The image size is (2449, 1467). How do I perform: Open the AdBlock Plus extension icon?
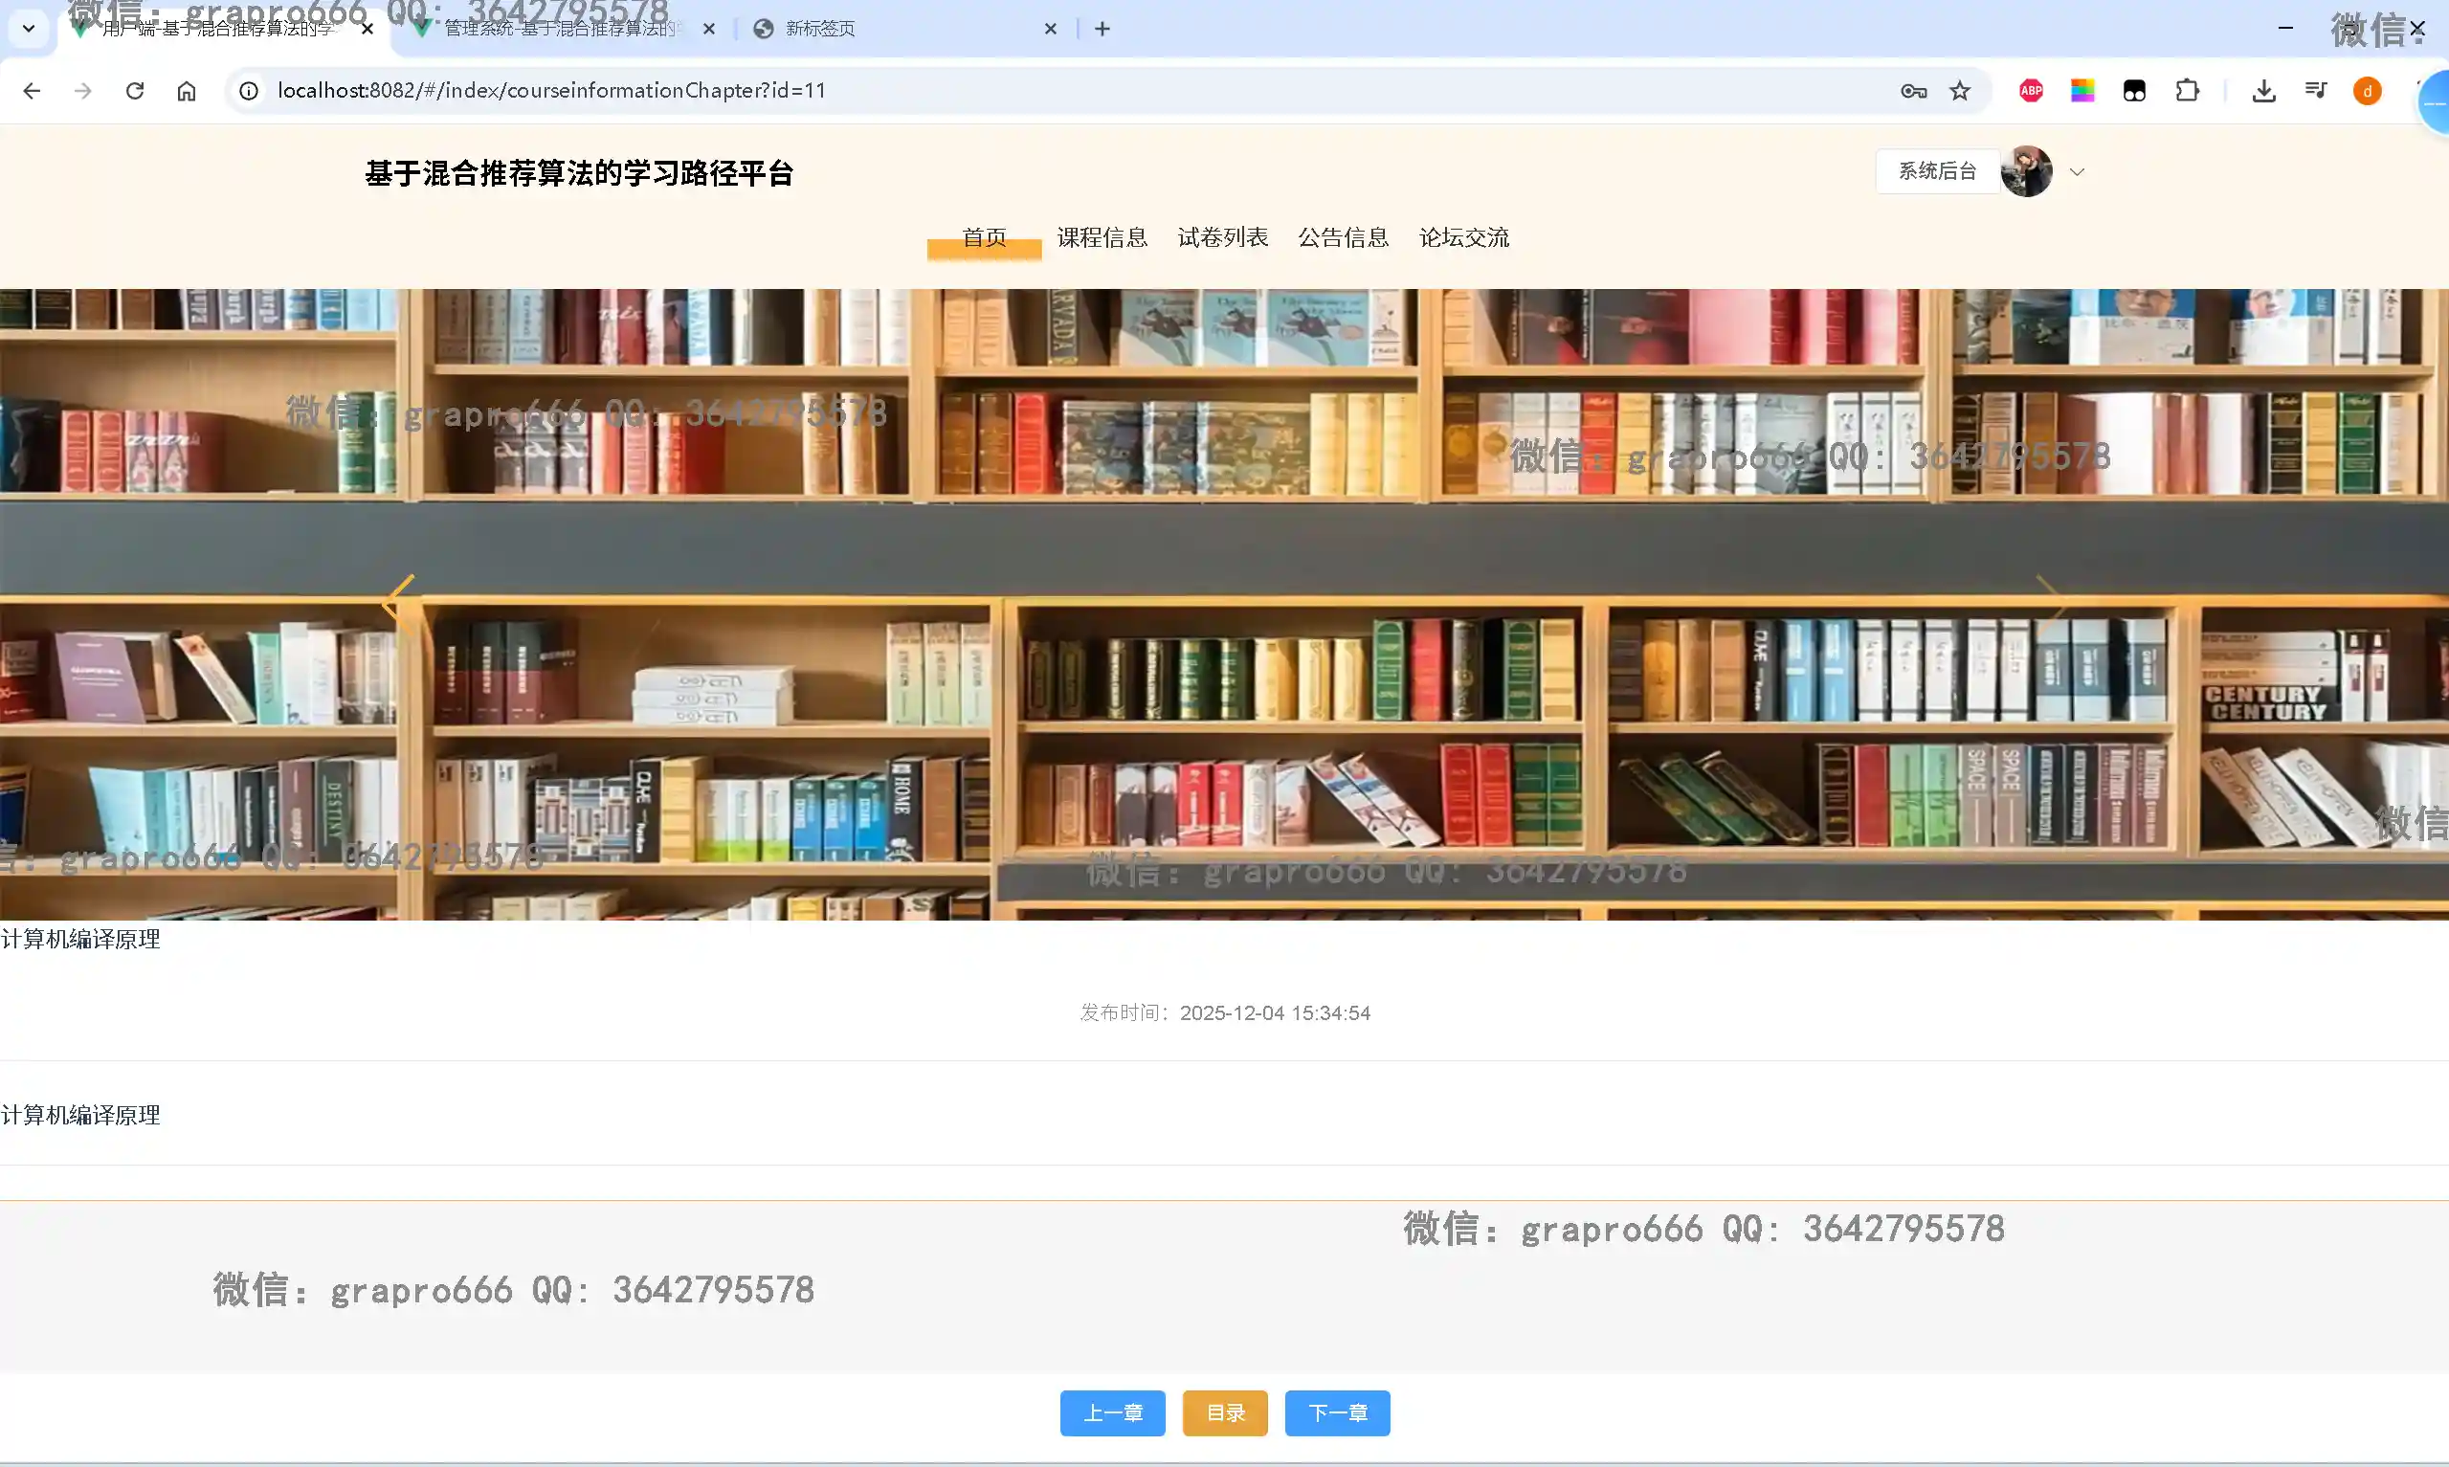(x=2031, y=91)
